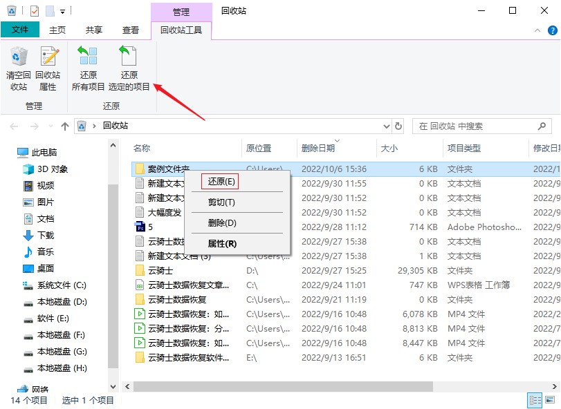The width and height of the screenshot is (561, 409).
Task: Click the 还原选定的项目 icon
Action: click(x=129, y=67)
